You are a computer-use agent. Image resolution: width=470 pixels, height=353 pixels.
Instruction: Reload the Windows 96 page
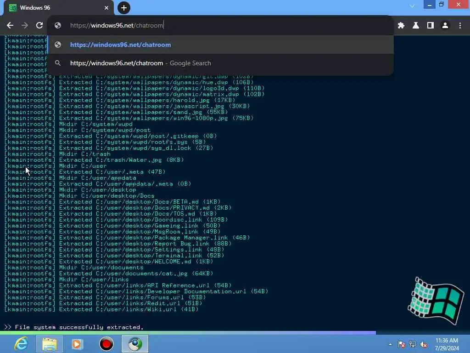[39, 26]
